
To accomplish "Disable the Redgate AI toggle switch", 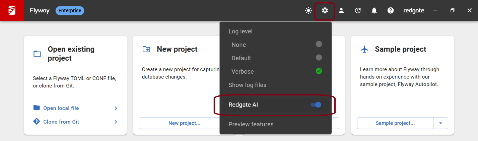I will [x=316, y=105].
